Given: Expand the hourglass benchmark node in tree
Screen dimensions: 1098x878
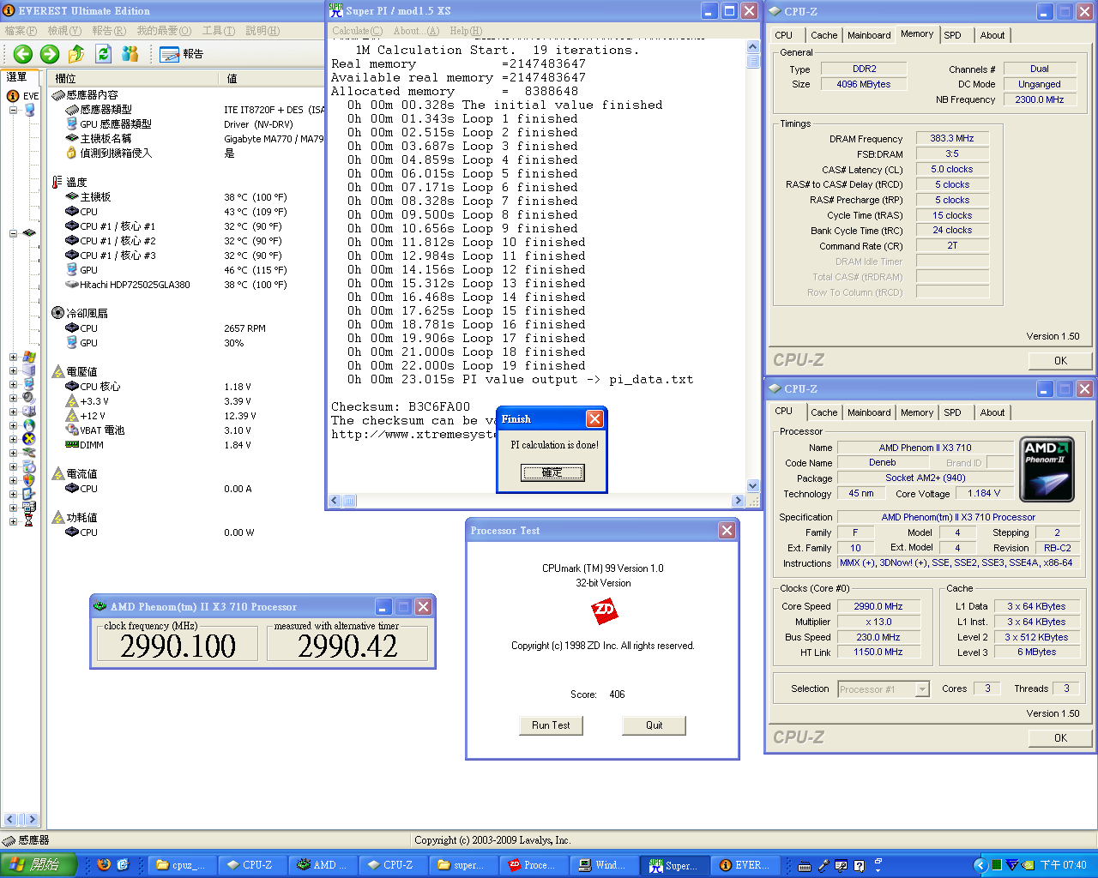Looking at the screenshot, I should click(x=13, y=521).
